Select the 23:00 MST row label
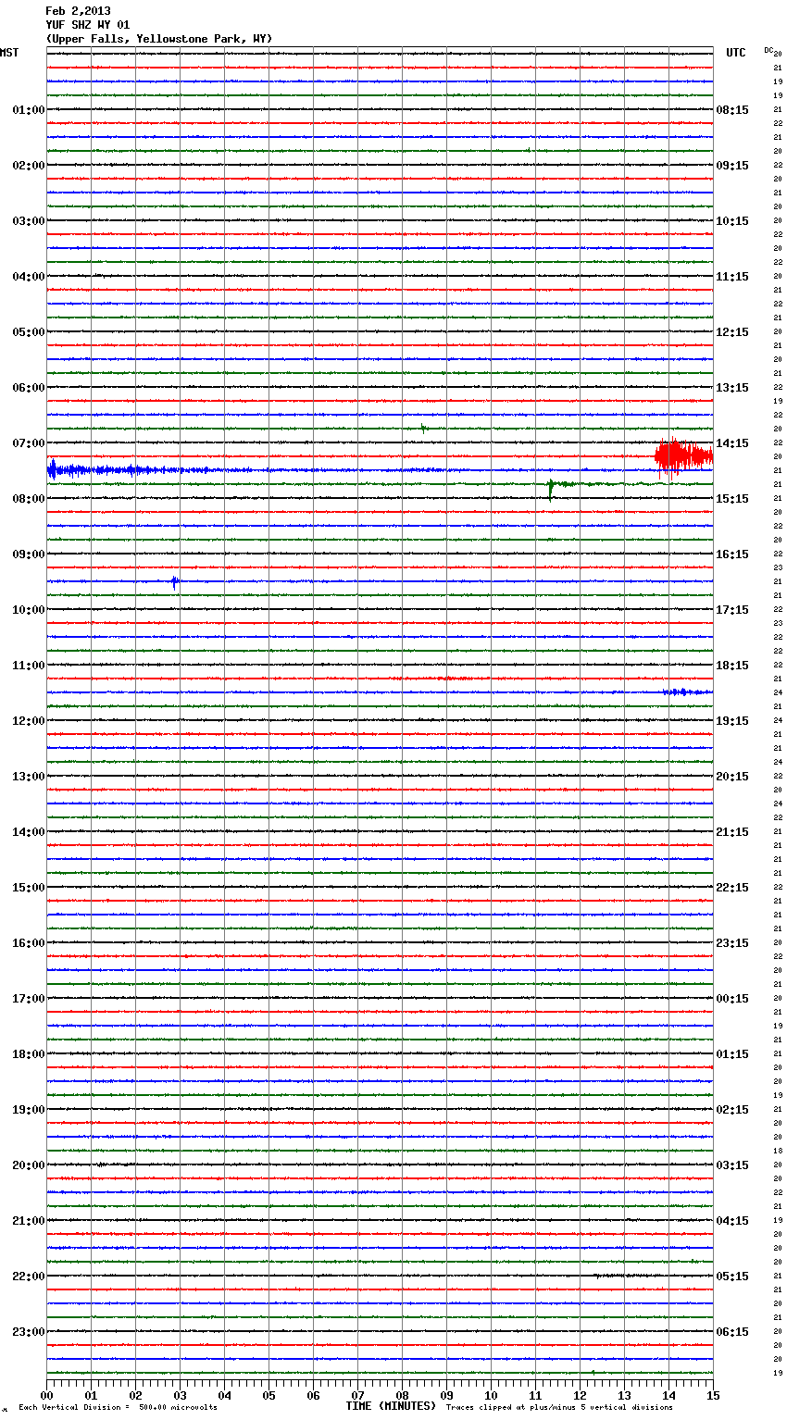This screenshot has width=787, height=1420. [29, 1332]
